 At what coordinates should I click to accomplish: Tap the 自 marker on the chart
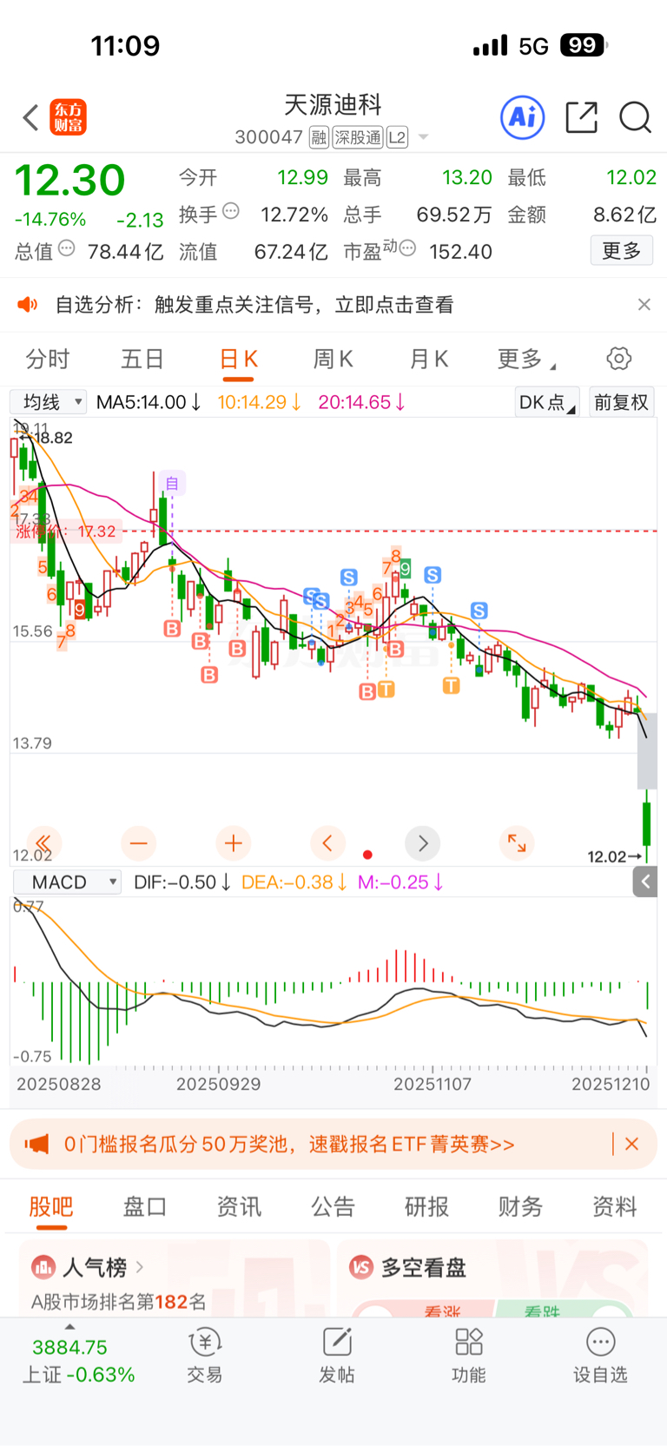[172, 484]
